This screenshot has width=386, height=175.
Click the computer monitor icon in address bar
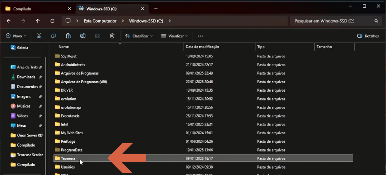[x=68, y=21]
